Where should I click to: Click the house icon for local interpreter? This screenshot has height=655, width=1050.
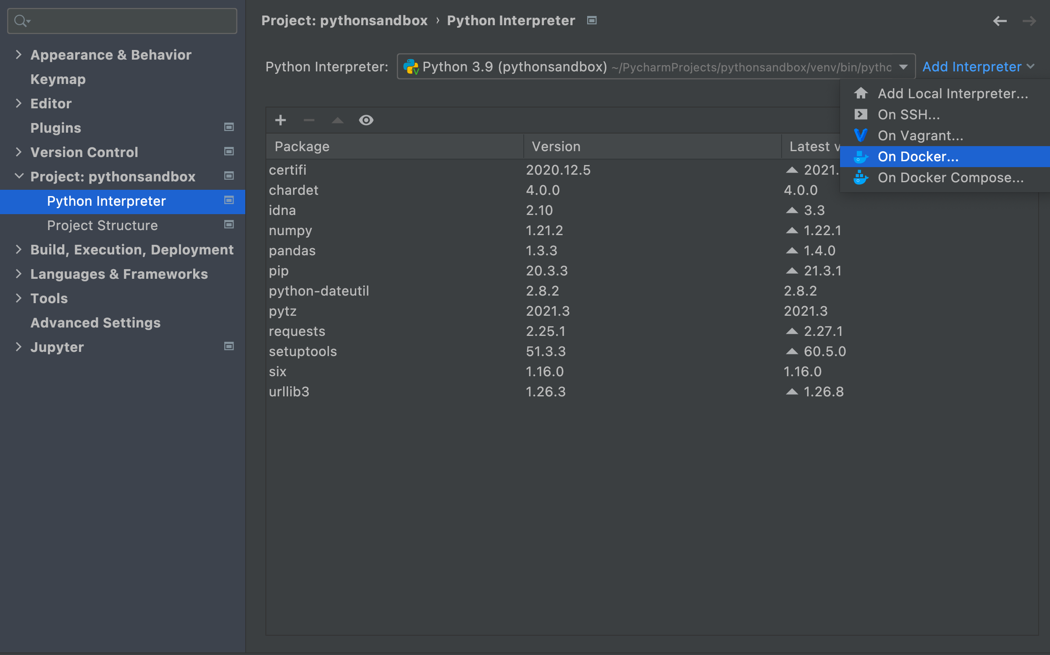tap(861, 93)
